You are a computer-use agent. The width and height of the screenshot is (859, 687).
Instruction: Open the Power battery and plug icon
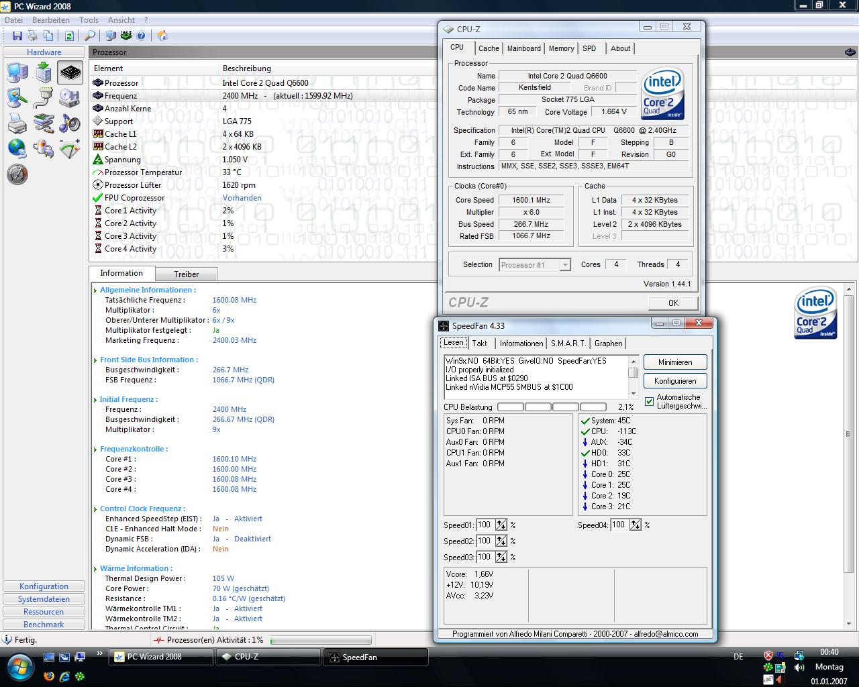click(44, 149)
